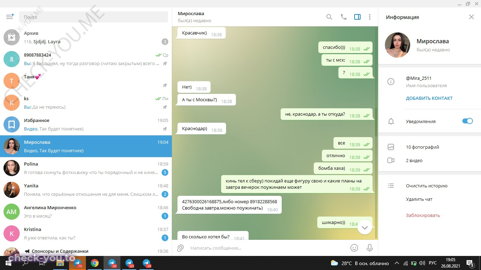Switch to Telegram taskbar window with badge 70

(x=78, y=263)
